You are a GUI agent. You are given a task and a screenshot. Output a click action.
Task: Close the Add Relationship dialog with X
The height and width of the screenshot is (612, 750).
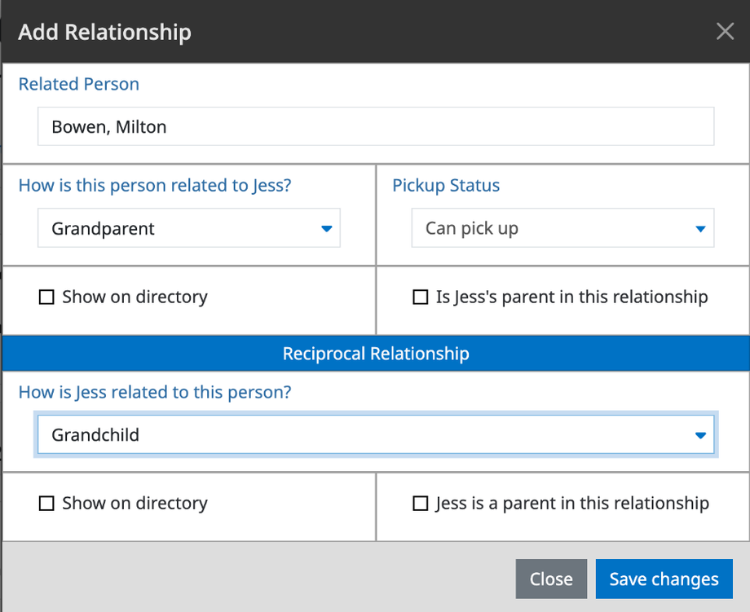(x=725, y=32)
